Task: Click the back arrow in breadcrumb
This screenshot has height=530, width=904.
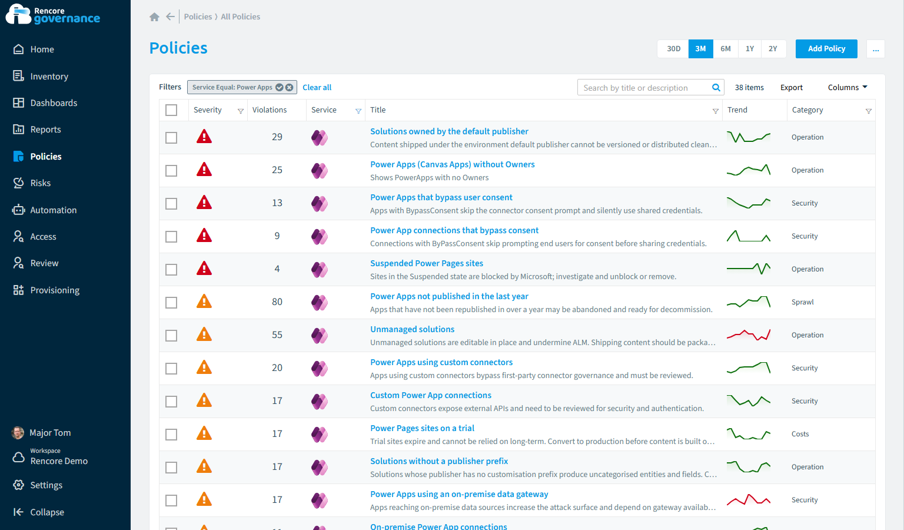Action: [170, 16]
